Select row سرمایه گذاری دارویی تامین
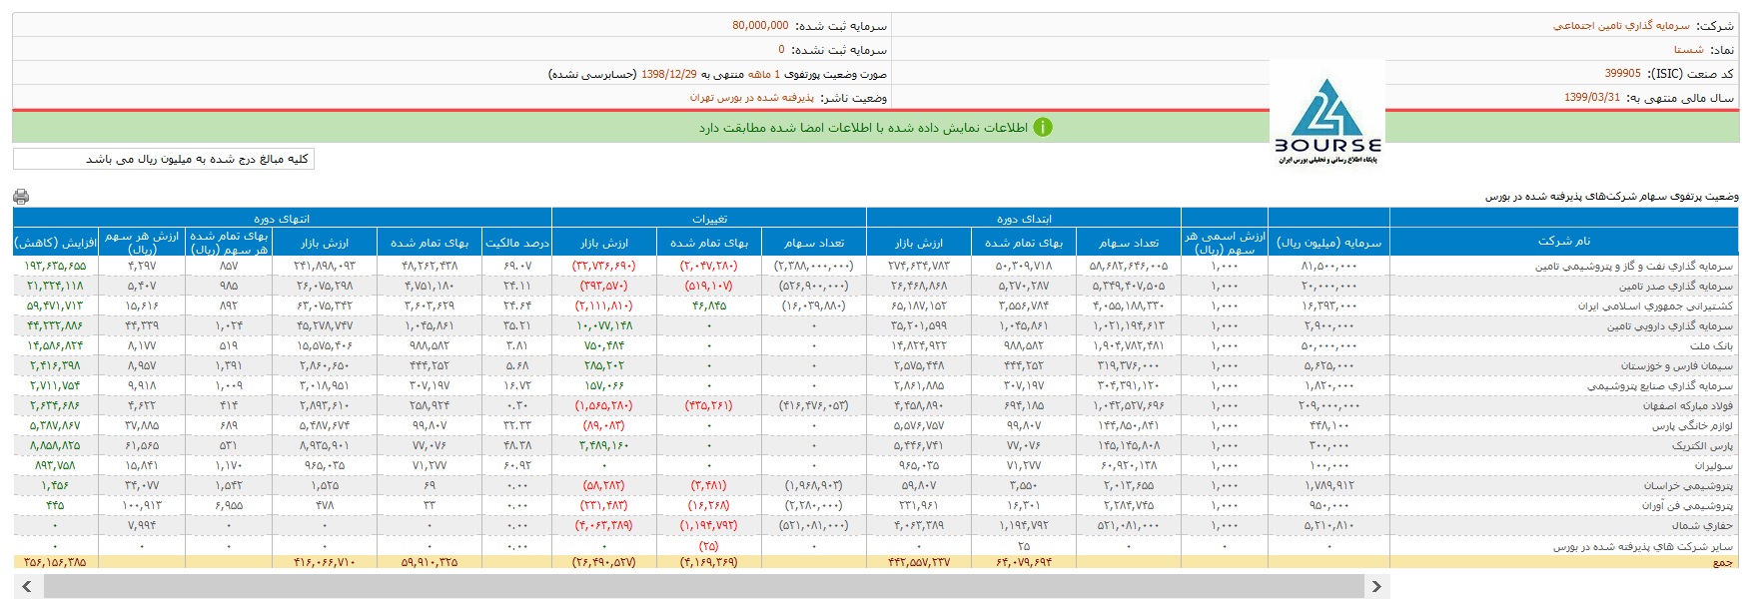Viewport: 1749px width, 608px height. click(x=1670, y=326)
